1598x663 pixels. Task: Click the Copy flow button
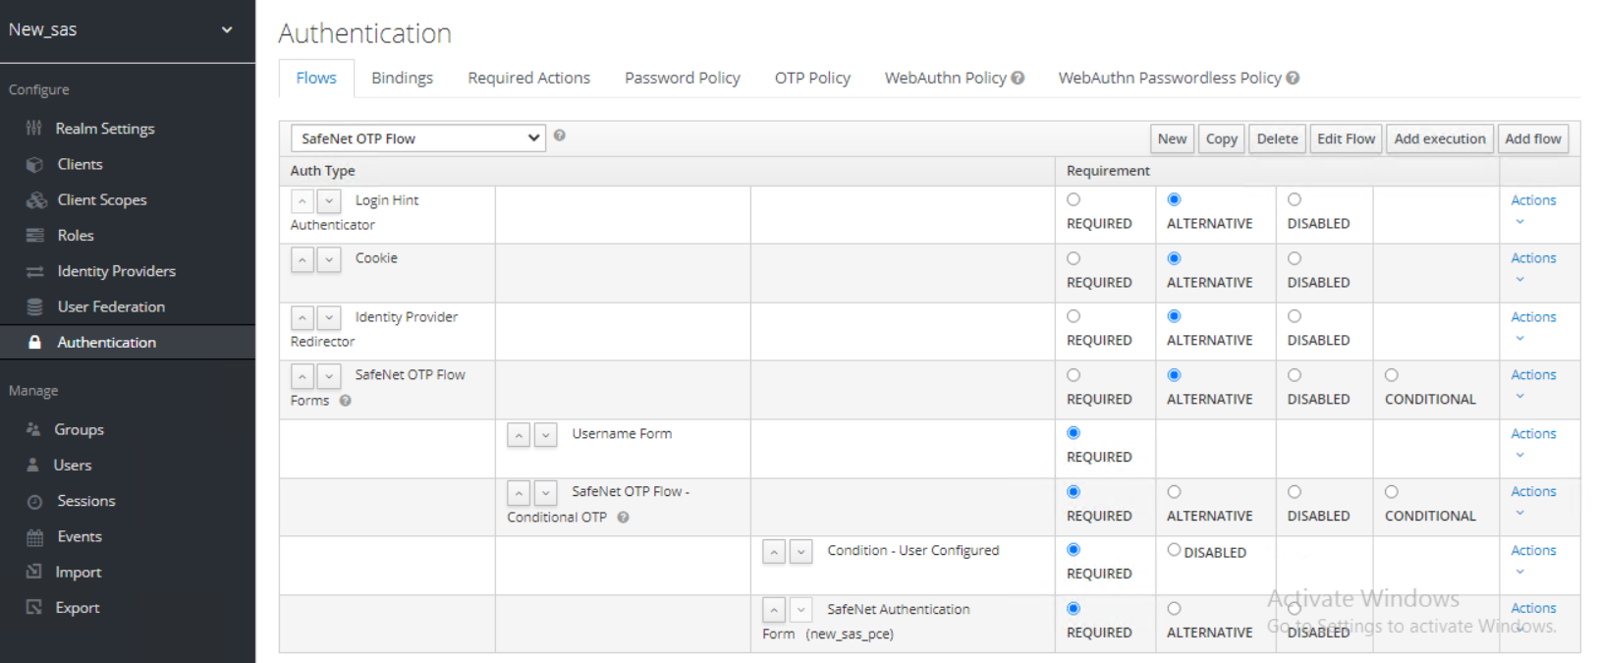[x=1221, y=138]
